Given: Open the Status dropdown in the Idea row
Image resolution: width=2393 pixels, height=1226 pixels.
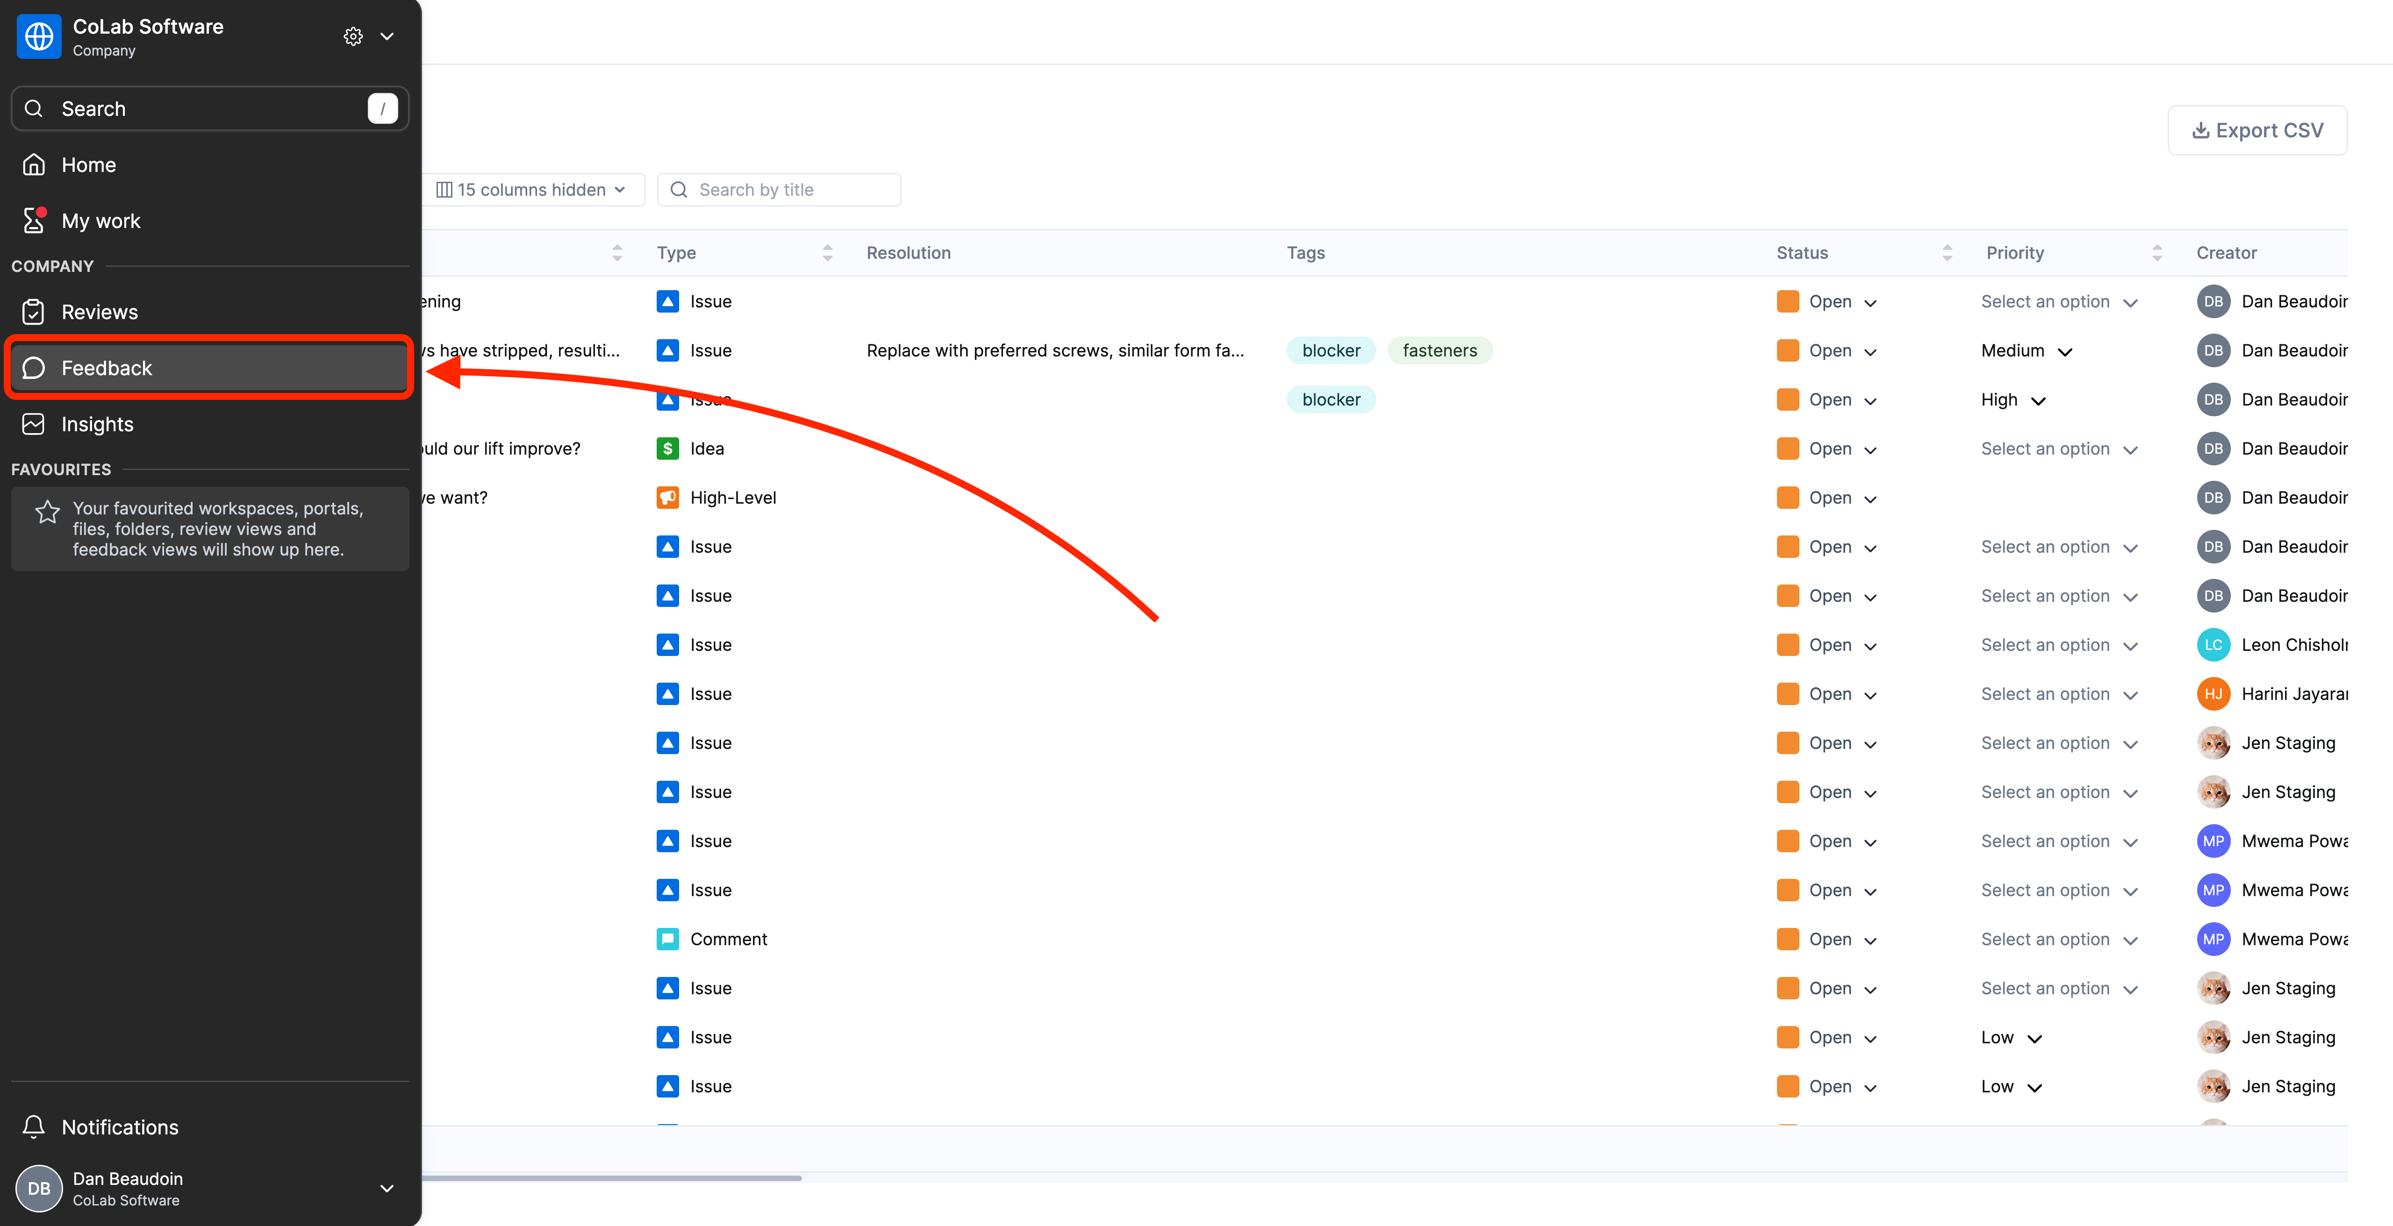Looking at the screenshot, I should point(1827,449).
